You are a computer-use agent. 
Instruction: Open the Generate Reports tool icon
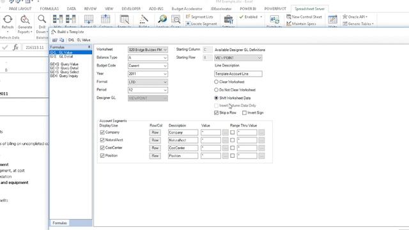click(x=25, y=19)
